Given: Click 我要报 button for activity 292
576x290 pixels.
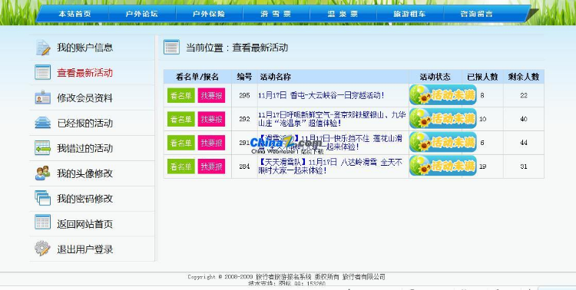Looking at the screenshot, I should click(x=211, y=119).
